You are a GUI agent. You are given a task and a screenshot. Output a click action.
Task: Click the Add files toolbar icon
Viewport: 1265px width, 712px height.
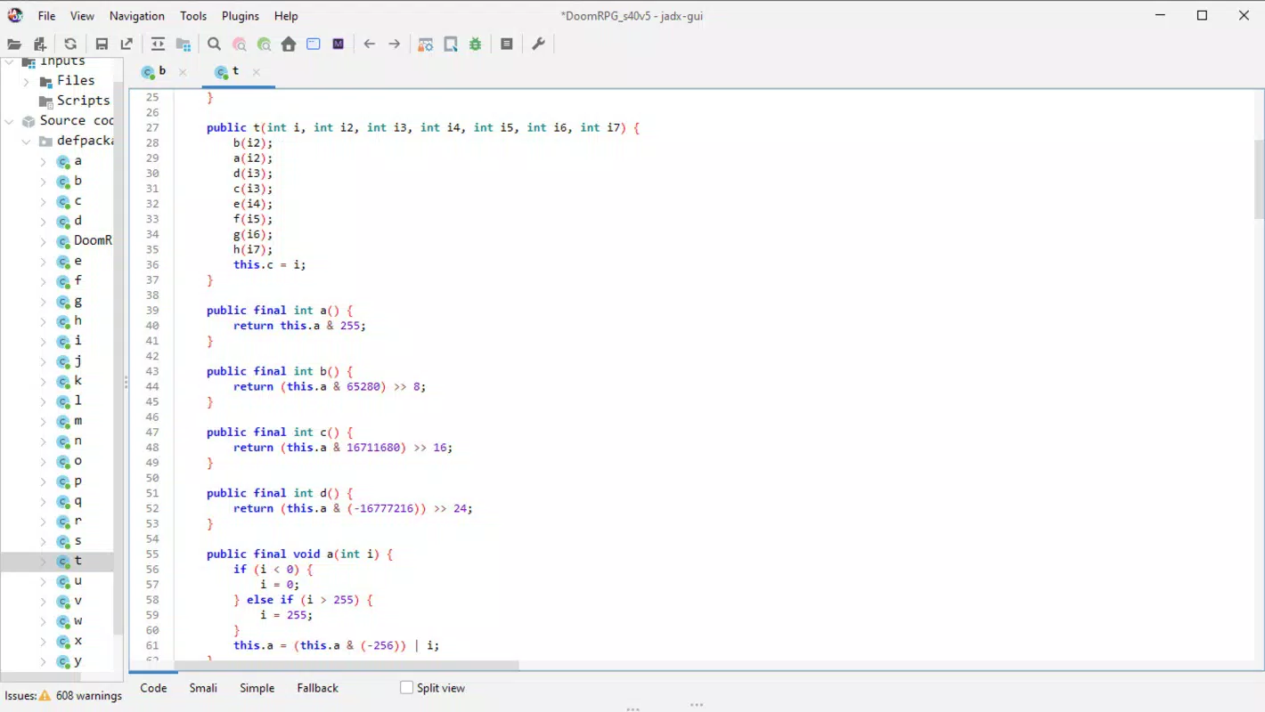click(x=40, y=44)
